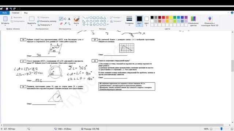Click the 'Размер: 330,7КБ' status text
Viewport: 234px width, 131px height.
click(92, 129)
